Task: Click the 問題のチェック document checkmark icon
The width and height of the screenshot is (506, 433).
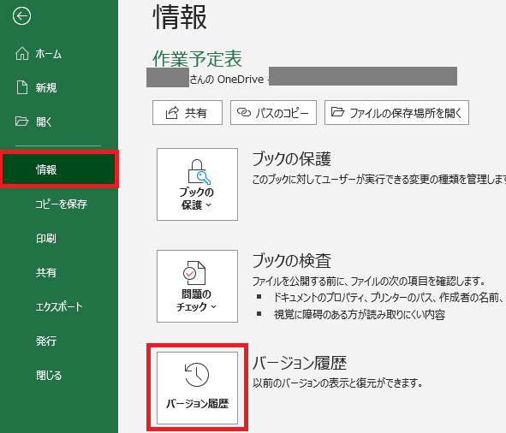Action: click(x=194, y=273)
